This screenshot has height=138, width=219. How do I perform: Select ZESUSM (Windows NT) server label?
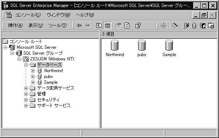[52, 59]
